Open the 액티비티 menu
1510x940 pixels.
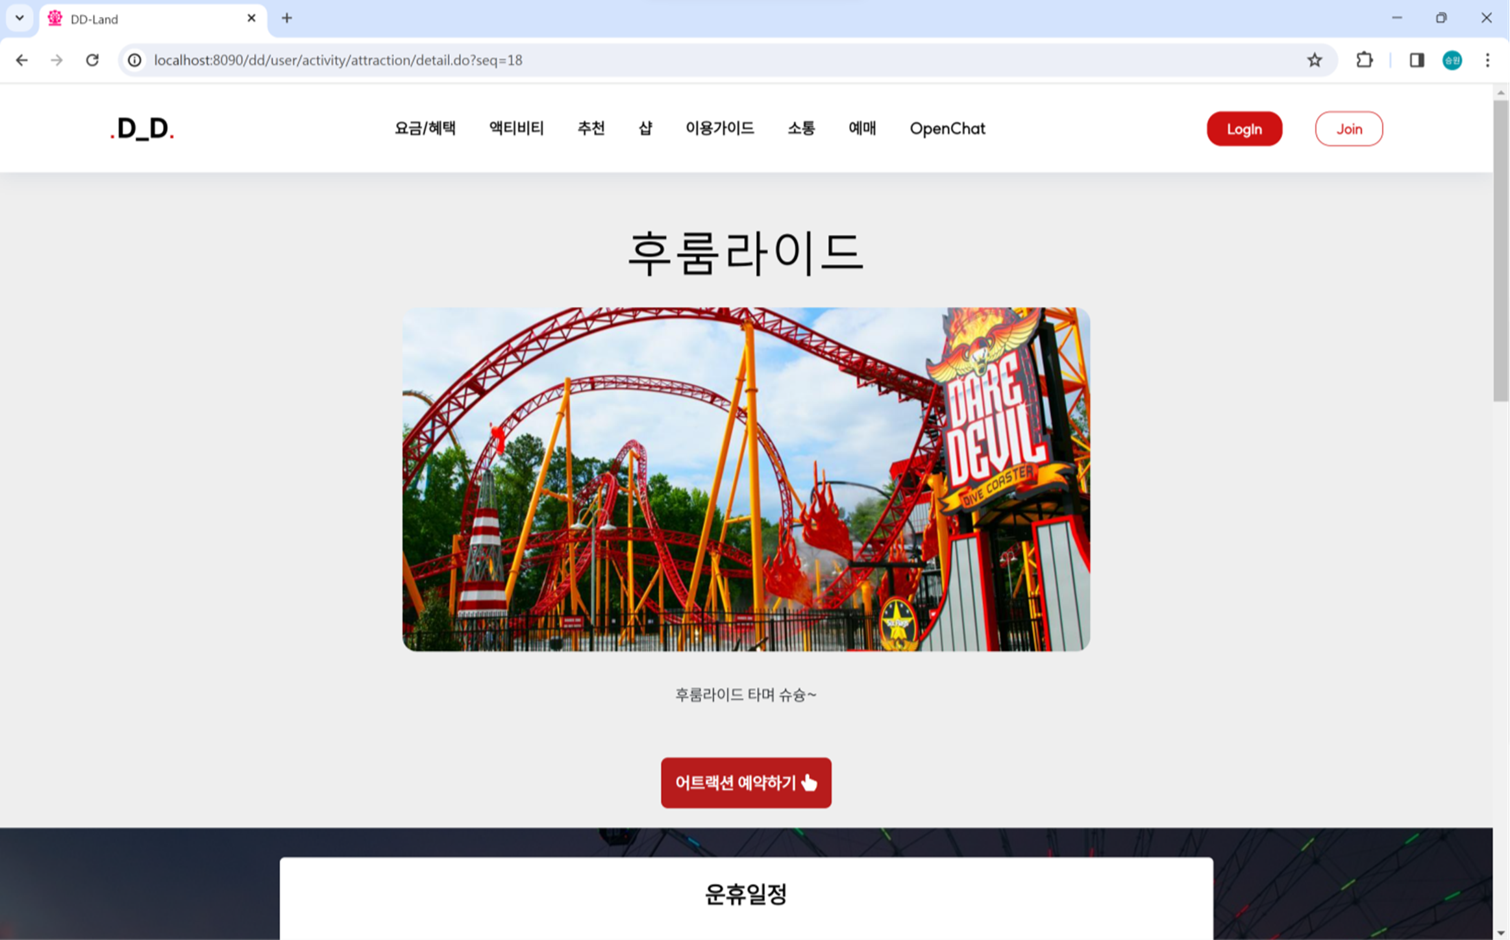(x=516, y=129)
